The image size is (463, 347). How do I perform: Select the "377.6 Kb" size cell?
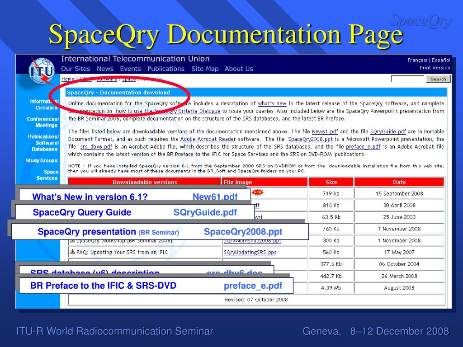pos(331,264)
